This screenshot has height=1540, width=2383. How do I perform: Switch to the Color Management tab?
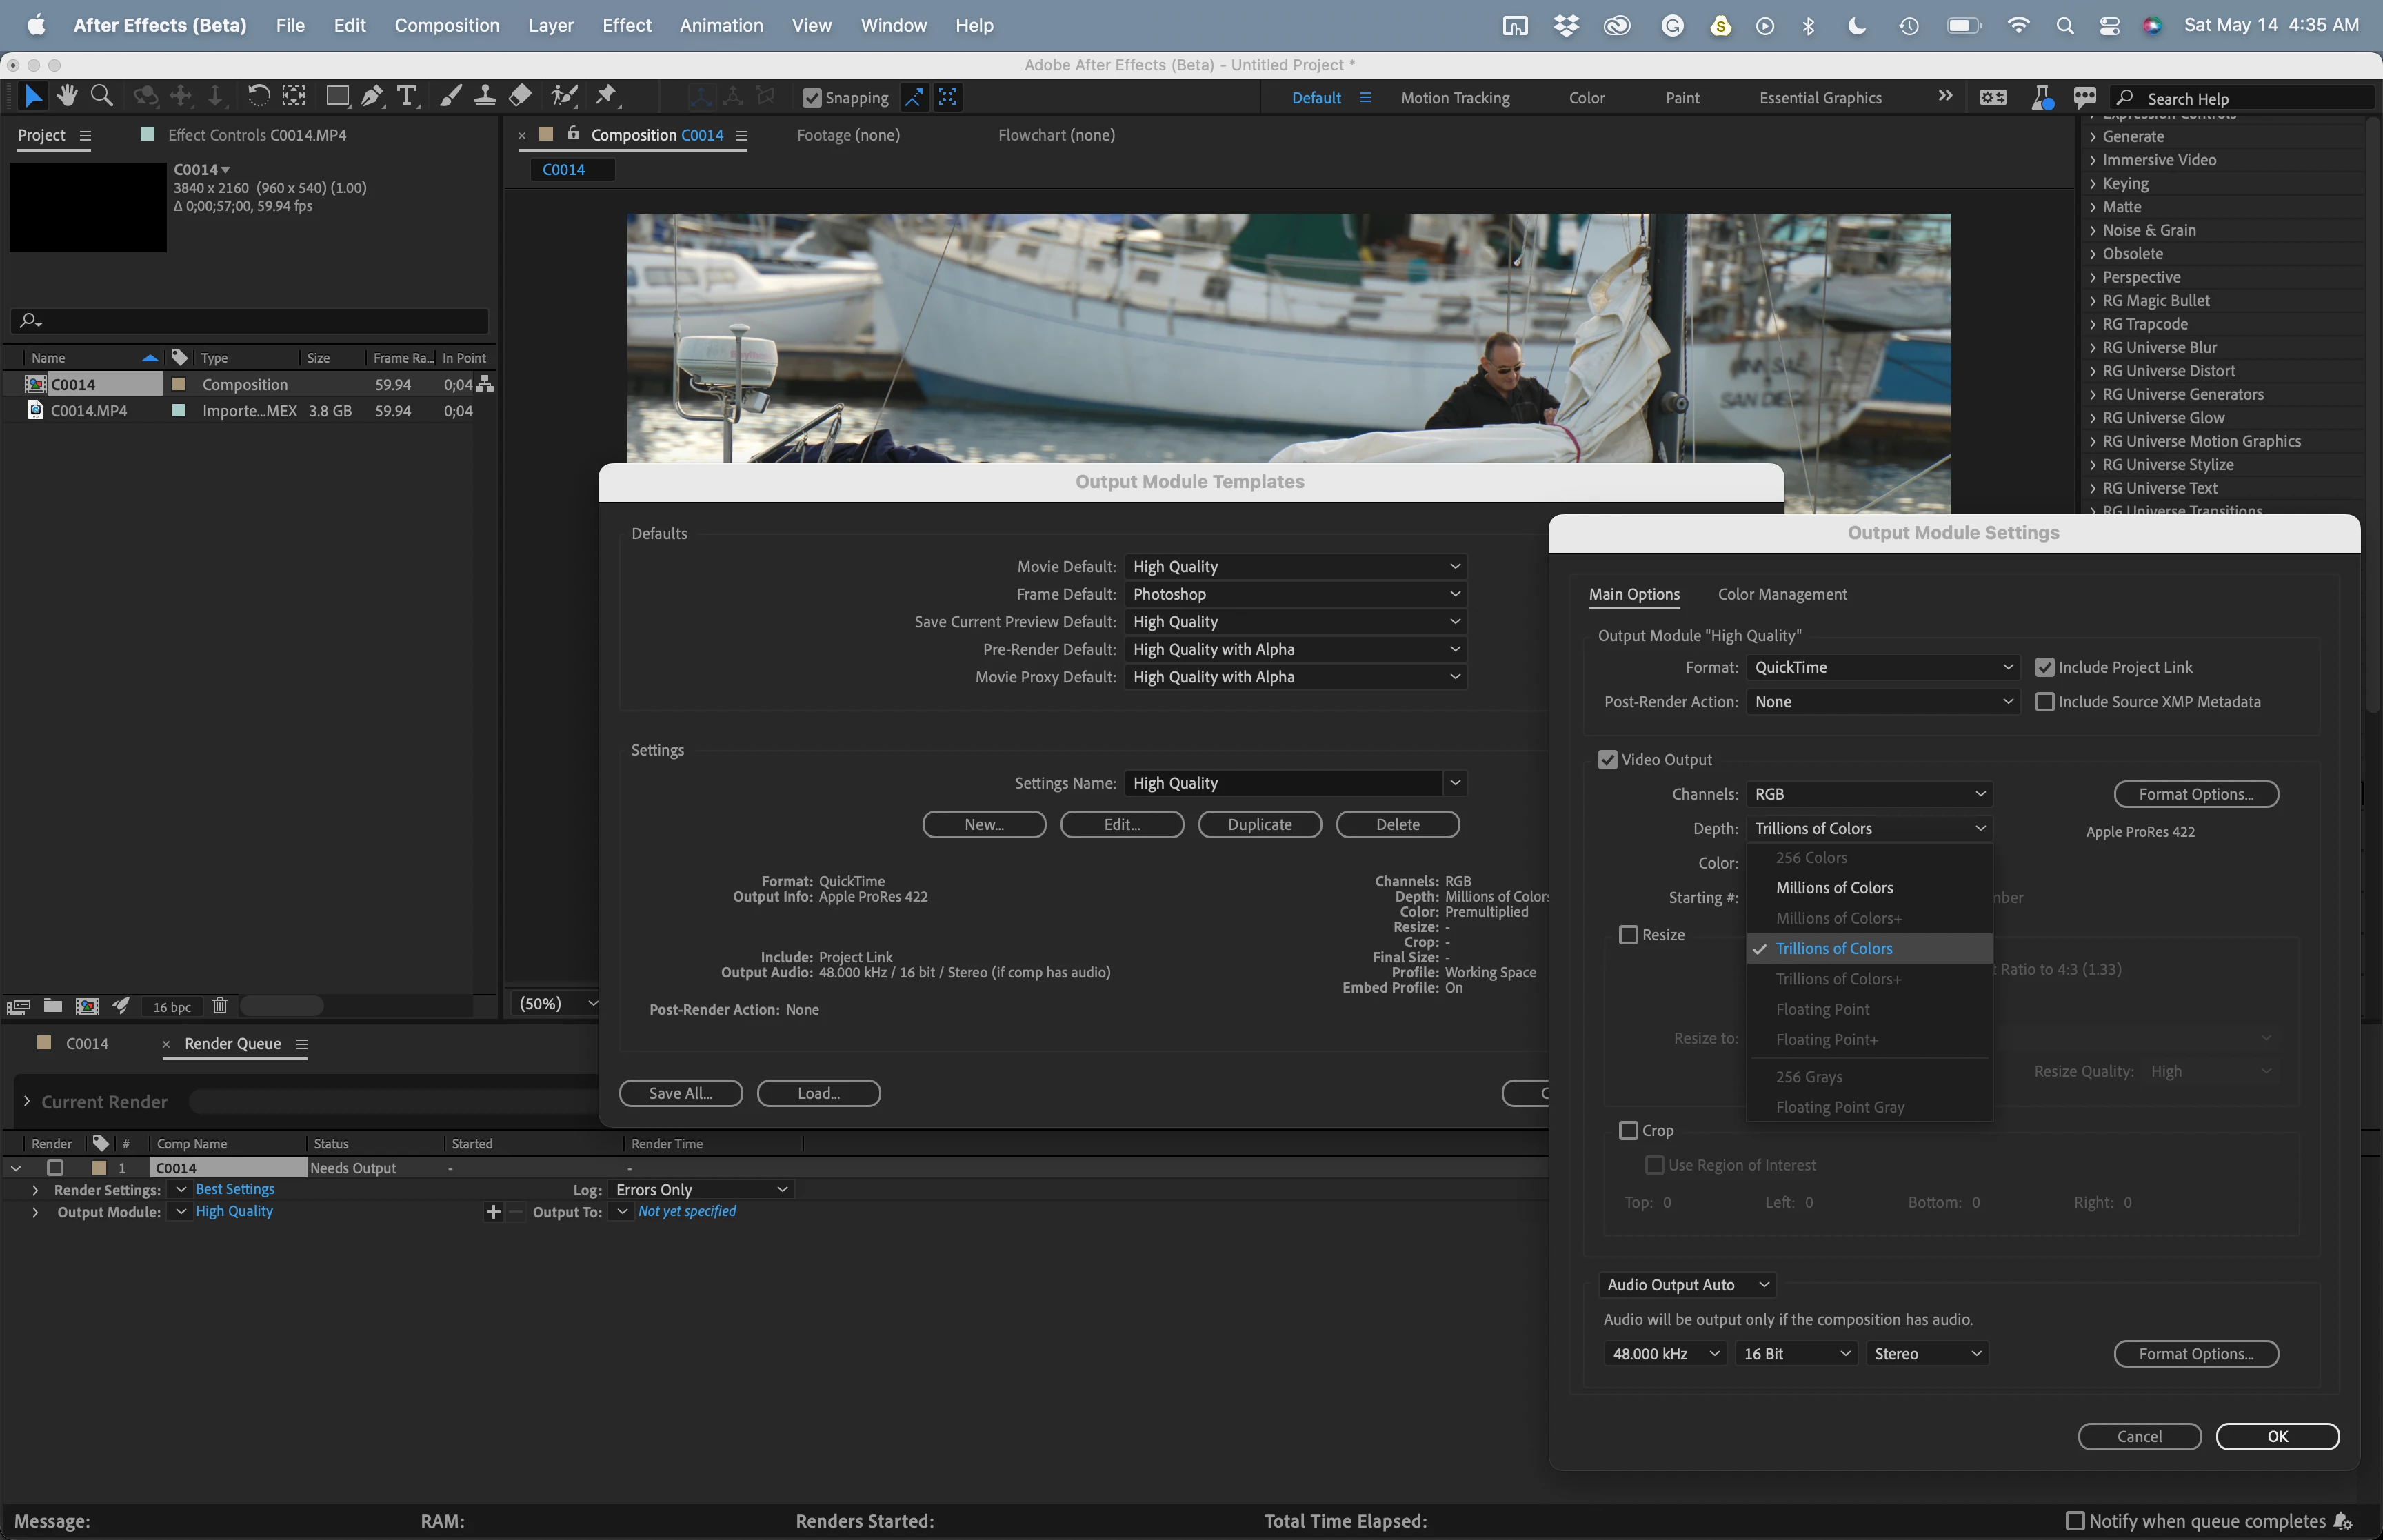(x=1782, y=594)
